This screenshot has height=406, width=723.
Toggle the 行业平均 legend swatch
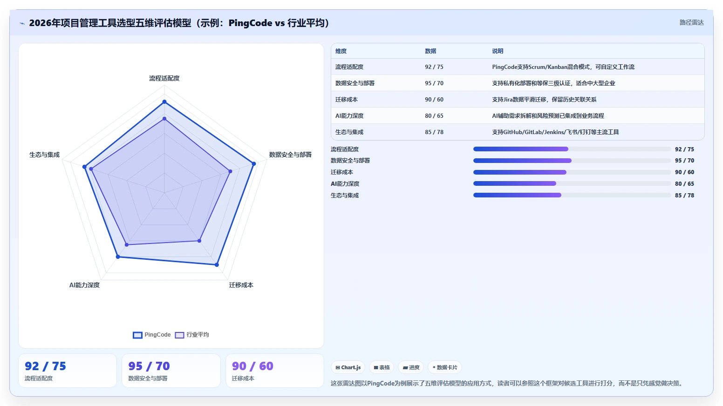click(x=179, y=335)
